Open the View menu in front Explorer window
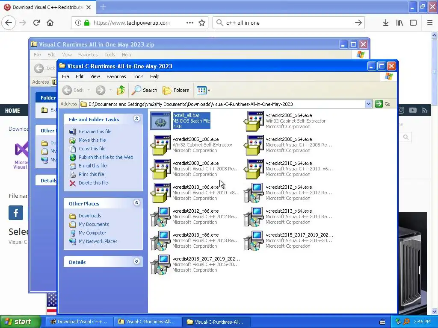Screen dimensions: 438x328 [x=95, y=76]
